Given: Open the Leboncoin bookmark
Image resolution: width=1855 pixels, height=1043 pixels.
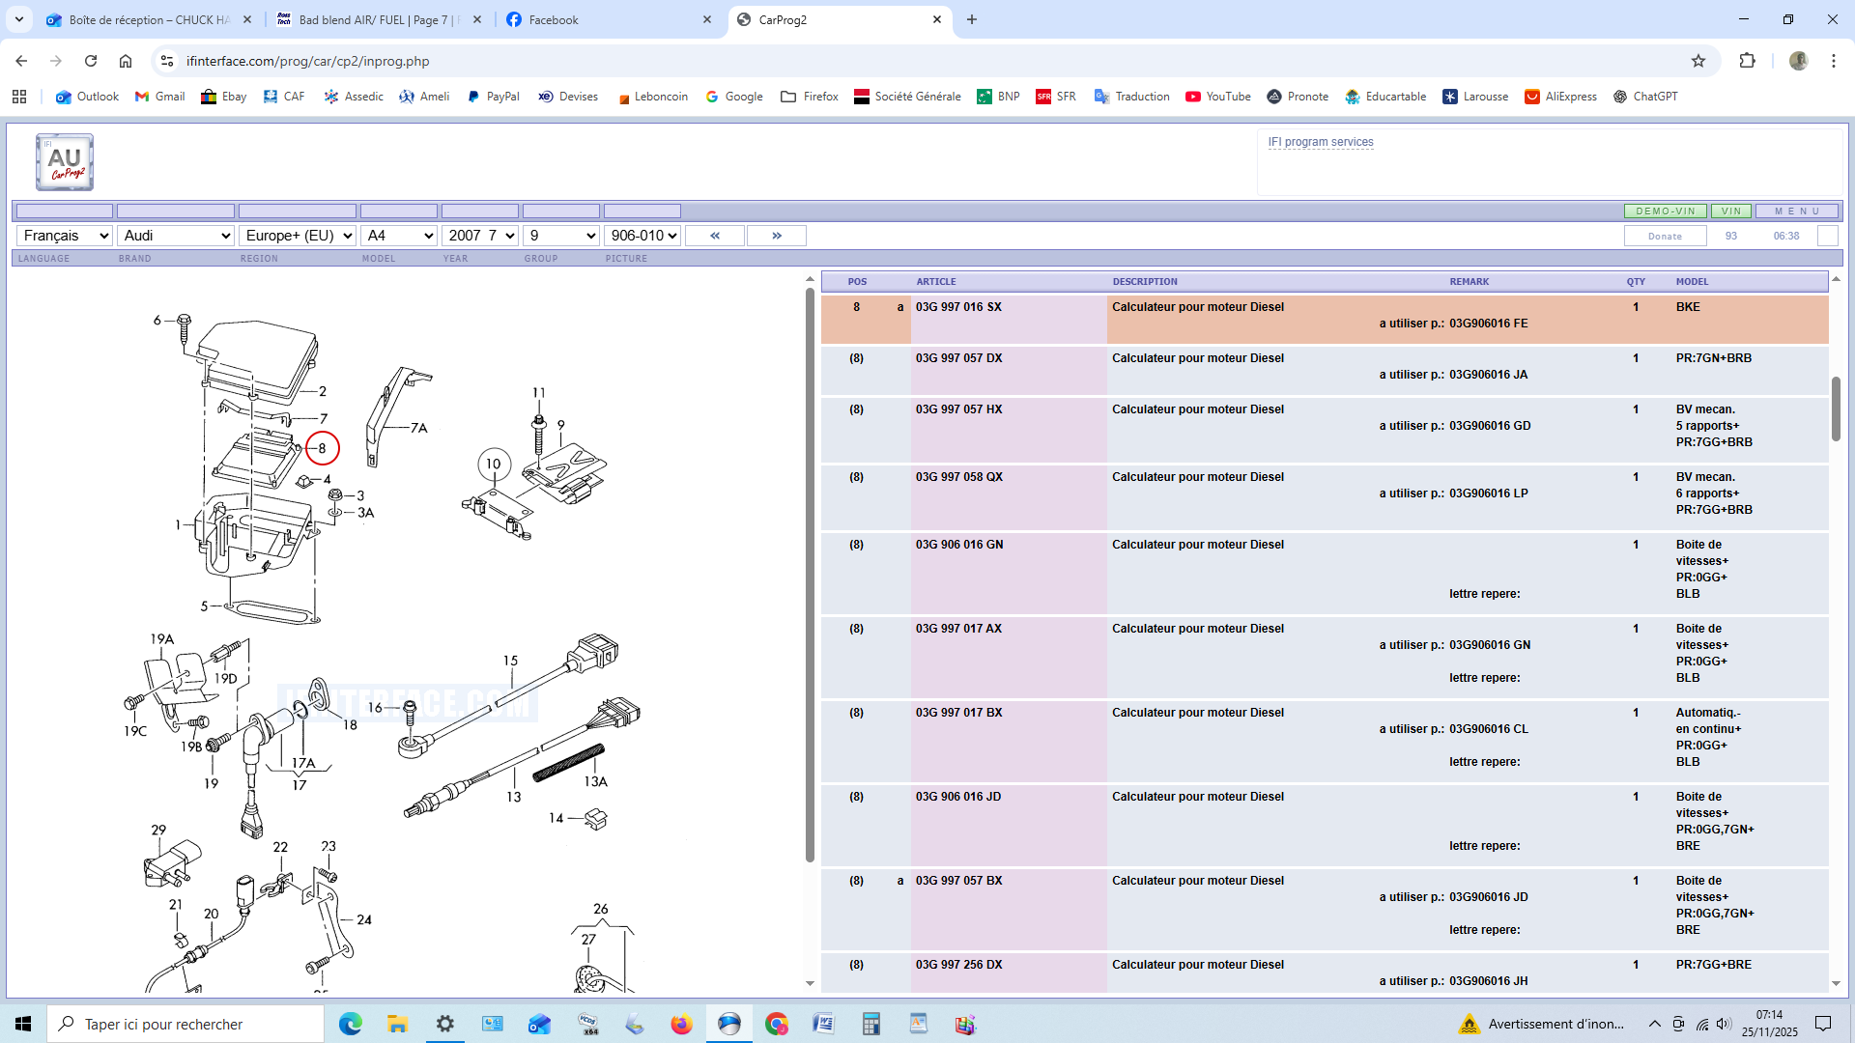Looking at the screenshot, I should point(653,97).
